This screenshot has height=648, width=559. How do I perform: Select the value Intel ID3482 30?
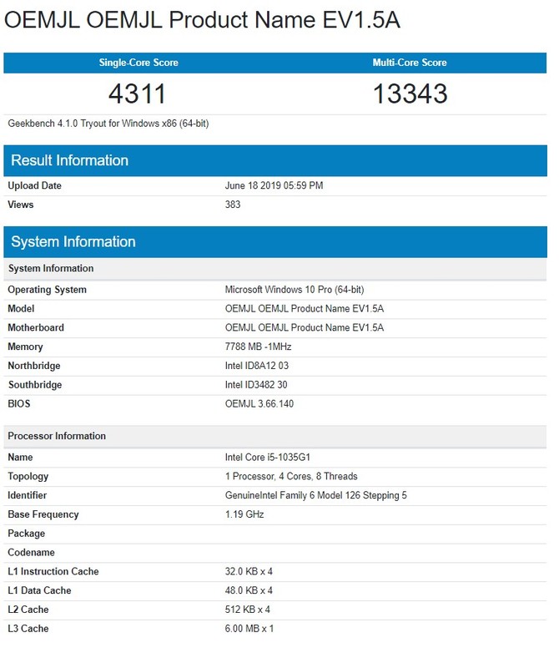click(256, 385)
